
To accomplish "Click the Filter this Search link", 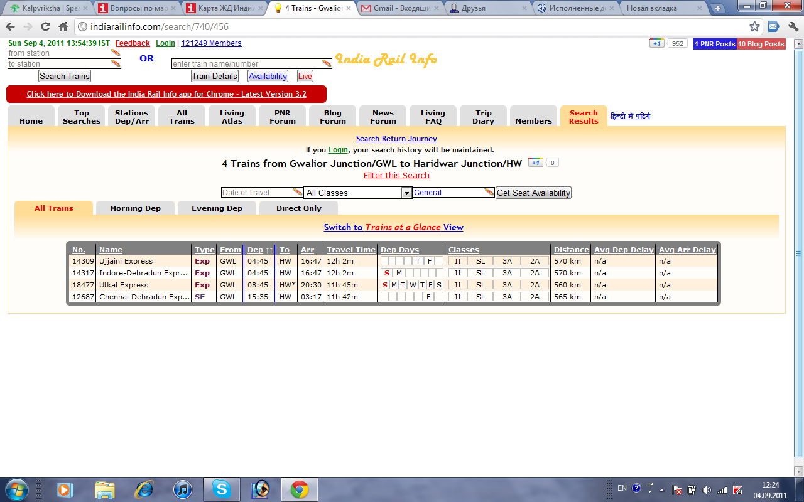I will tap(396, 176).
